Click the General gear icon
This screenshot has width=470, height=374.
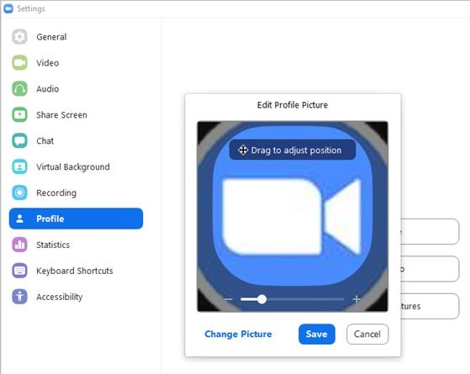click(19, 37)
